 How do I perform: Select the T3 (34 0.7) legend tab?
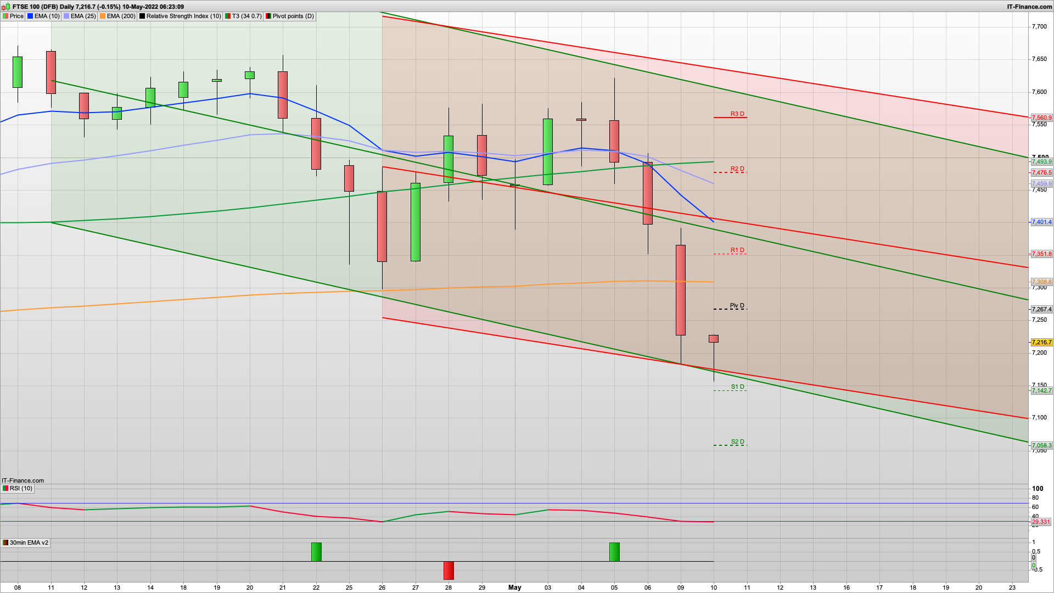point(246,16)
